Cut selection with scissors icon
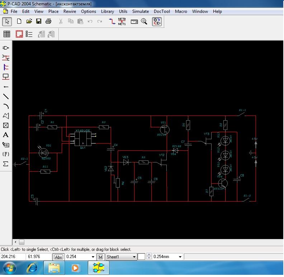The height and width of the screenshot is (277, 284). (x=61, y=21)
